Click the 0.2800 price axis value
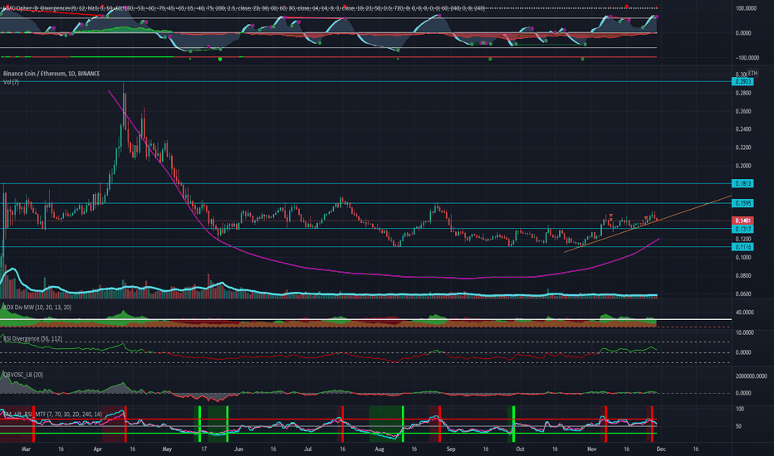 pyautogui.click(x=743, y=93)
